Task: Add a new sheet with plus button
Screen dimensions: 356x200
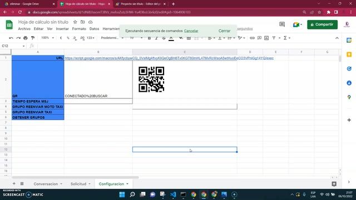Action: click(x=14, y=184)
